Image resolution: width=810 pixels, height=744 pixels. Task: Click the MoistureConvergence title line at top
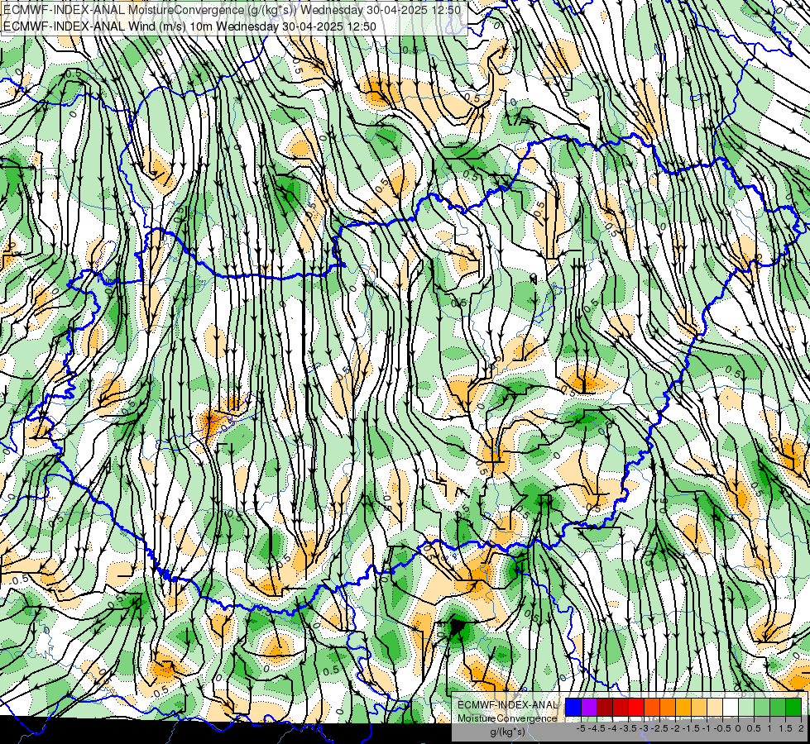tap(231, 9)
